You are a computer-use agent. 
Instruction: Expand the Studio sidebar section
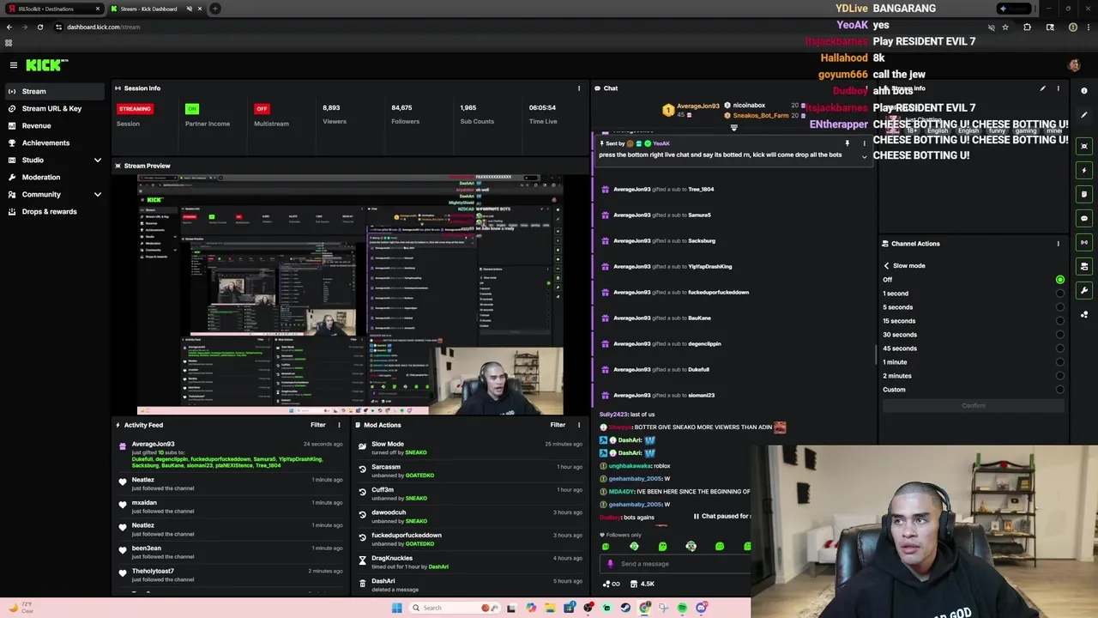click(53, 160)
